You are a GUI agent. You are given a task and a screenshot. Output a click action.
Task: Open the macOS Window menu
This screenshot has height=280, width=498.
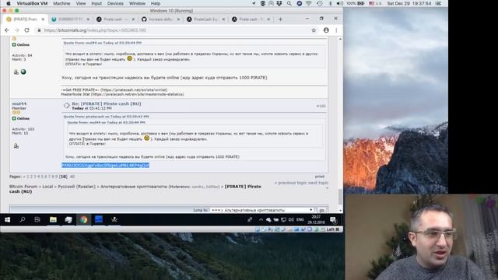pos(137,3)
